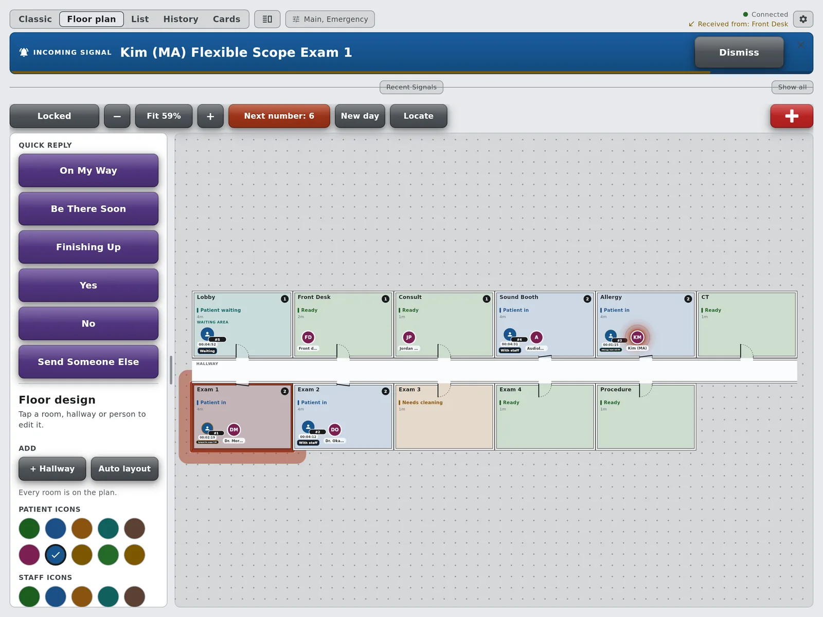Click Next number: 6 button
The height and width of the screenshot is (617, 823).
[279, 116]
